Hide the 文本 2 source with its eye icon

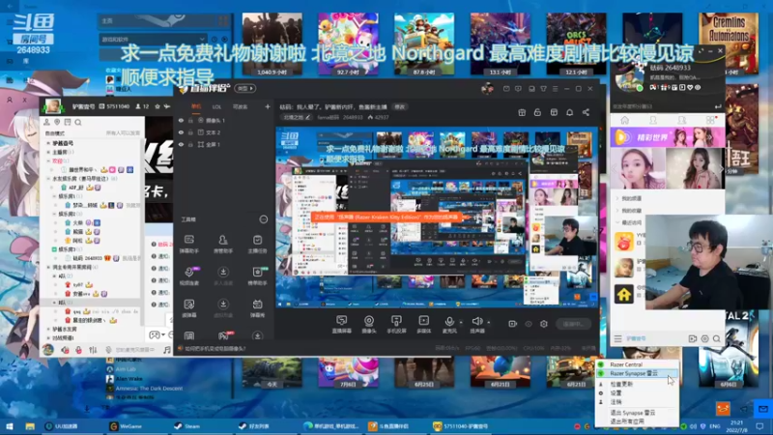coord(181,132)
